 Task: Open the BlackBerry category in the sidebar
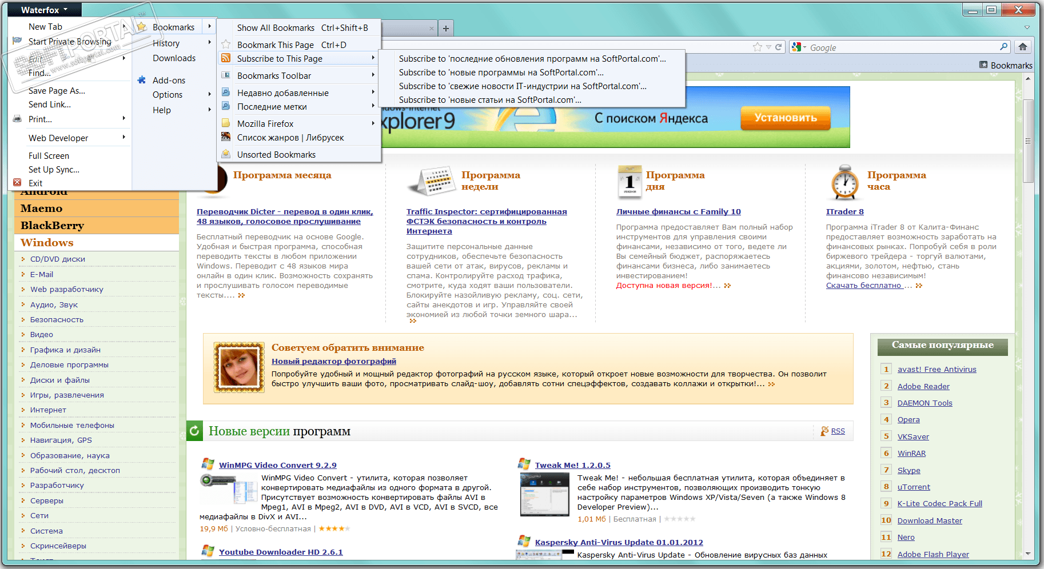point(52,225)
